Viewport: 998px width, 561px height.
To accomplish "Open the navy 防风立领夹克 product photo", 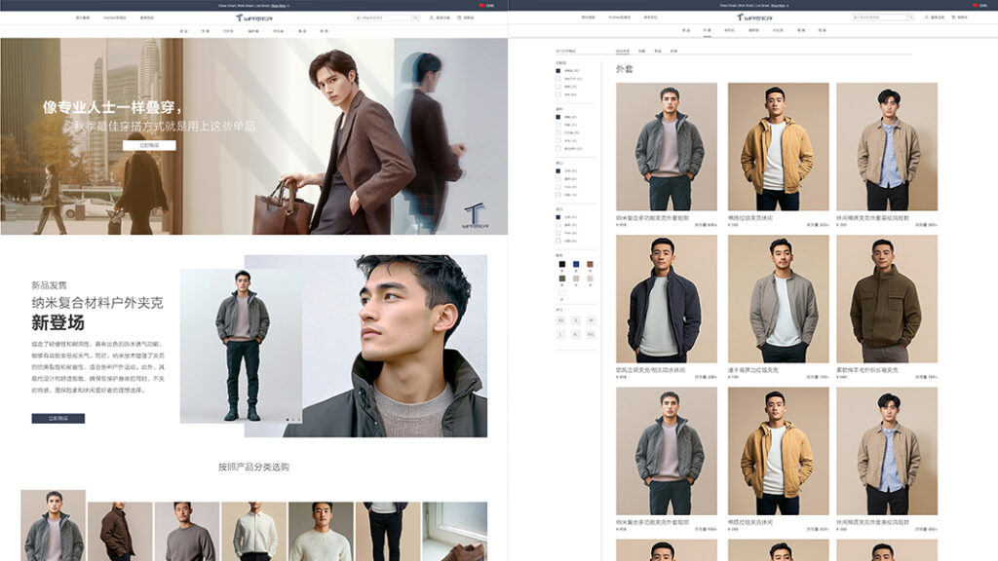I will (x=667, y=299).
